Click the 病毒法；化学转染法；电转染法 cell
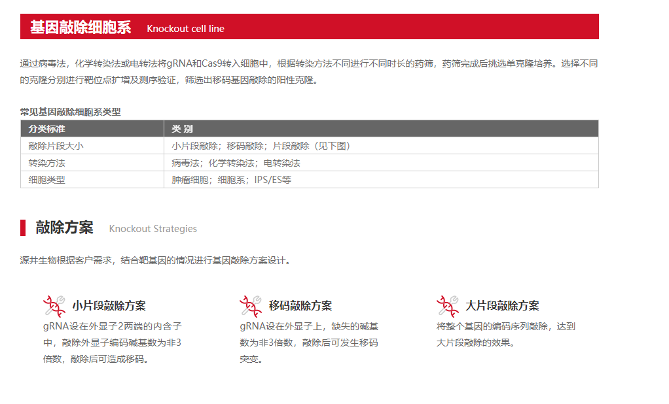Viewport: 669px width, 404px height. [236, 163]
